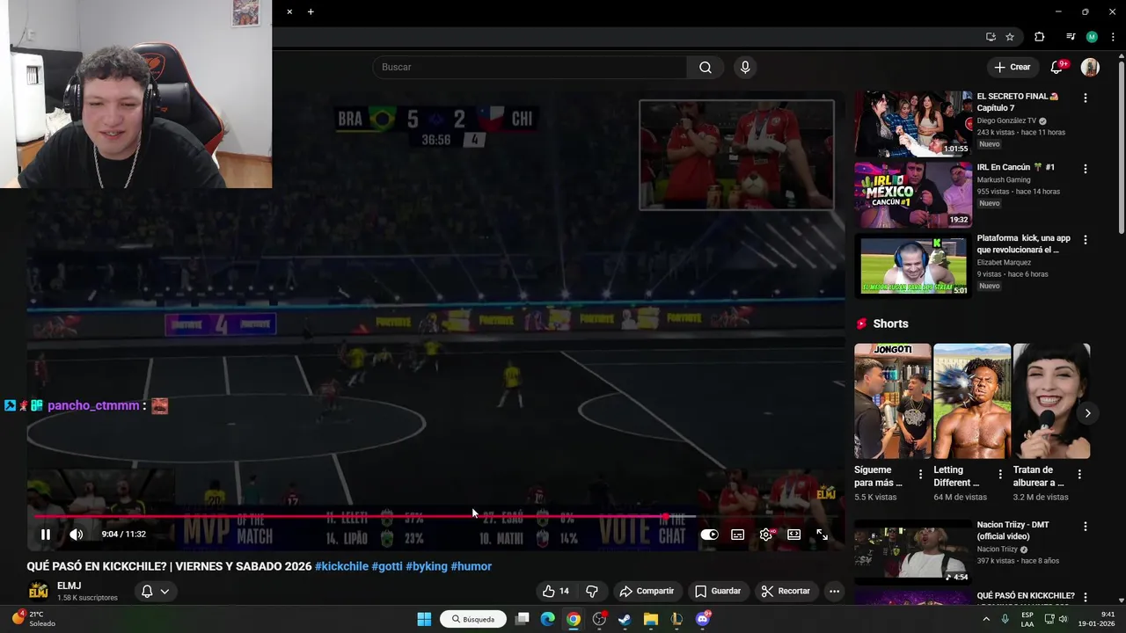
Task: Play the Sígueme para más short
Action: (892, 401)
